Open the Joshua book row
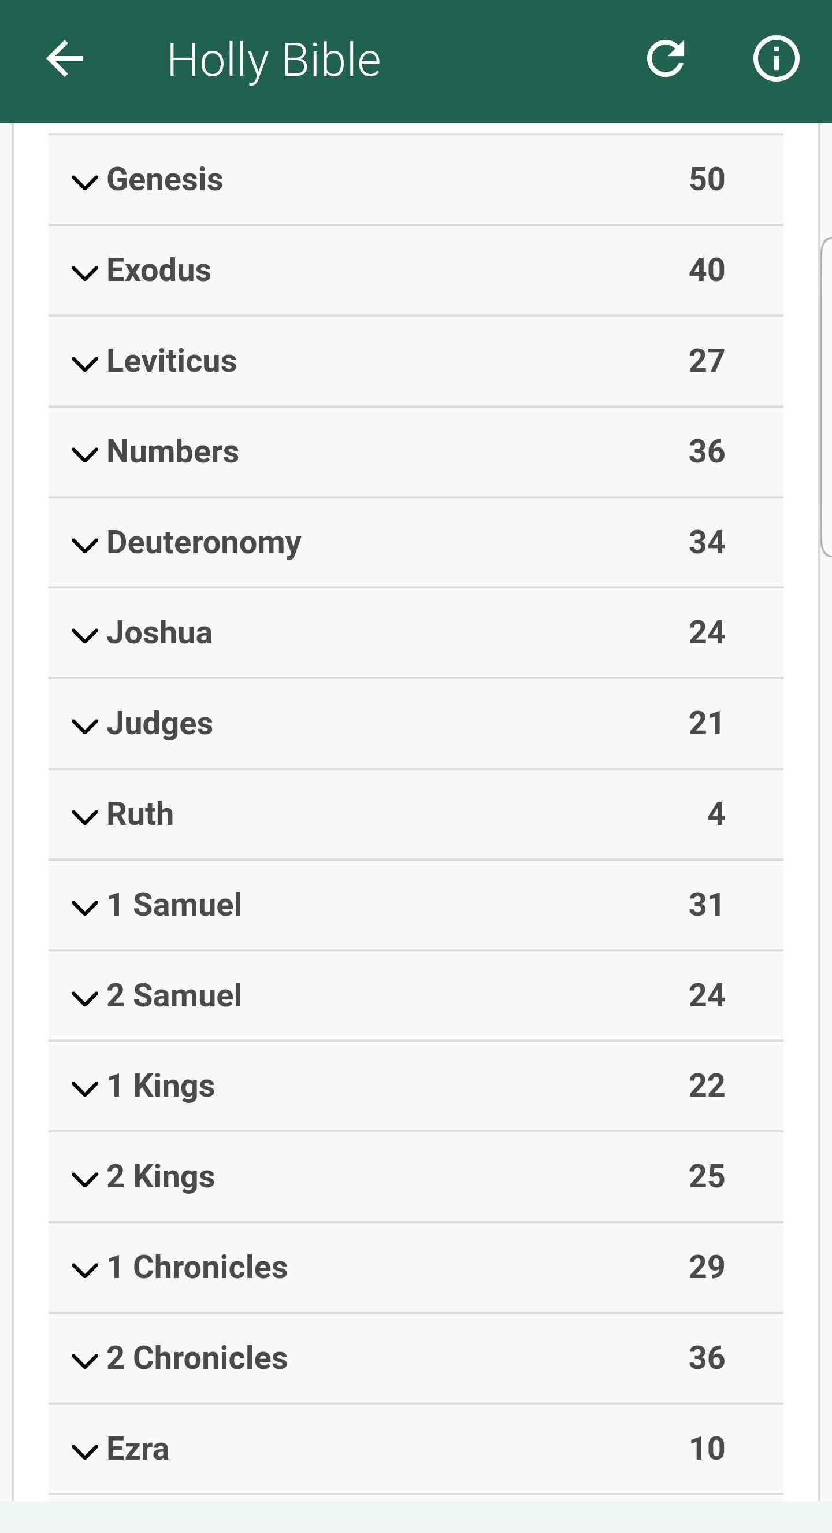832x1533 pixels. [x=415, y=633]
